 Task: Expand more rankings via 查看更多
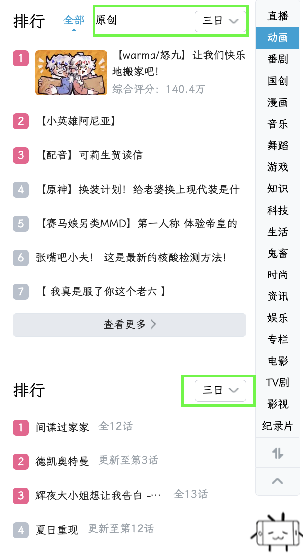[129, 325]
